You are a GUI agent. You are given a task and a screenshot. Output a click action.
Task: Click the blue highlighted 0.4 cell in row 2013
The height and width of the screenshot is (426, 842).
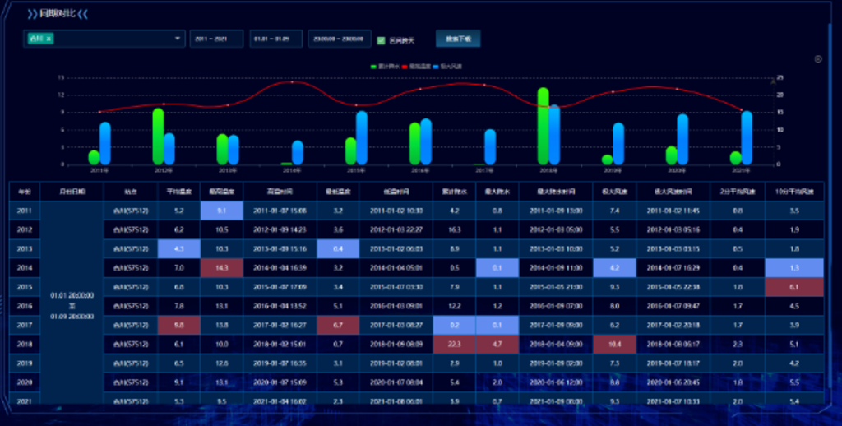338,248
